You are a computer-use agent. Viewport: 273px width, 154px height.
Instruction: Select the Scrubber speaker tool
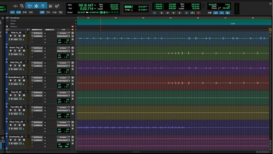pyautogui.click(x=50, y=6)
